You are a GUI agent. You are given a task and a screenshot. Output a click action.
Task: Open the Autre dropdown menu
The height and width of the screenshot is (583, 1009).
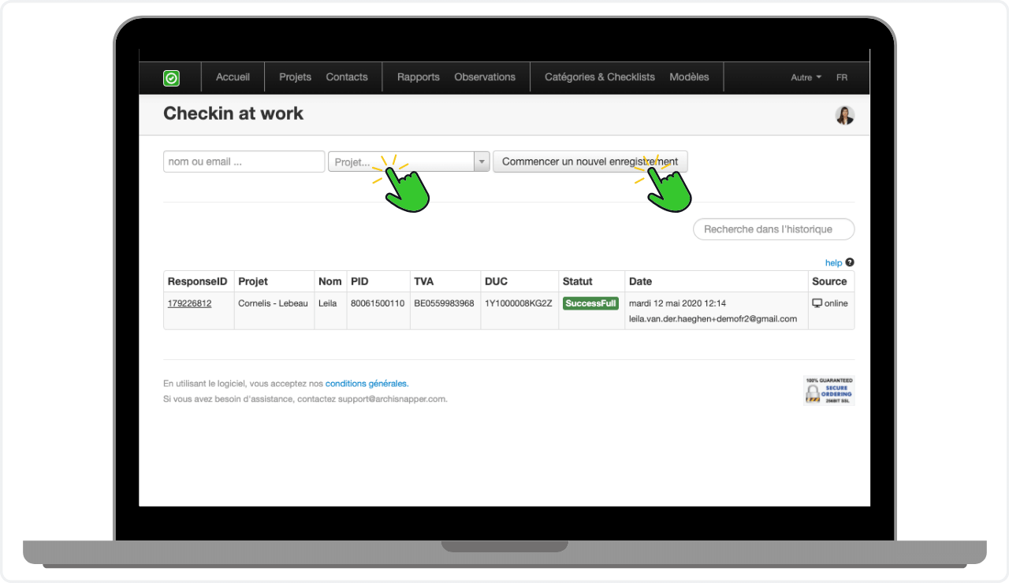(x=806, y=77)
